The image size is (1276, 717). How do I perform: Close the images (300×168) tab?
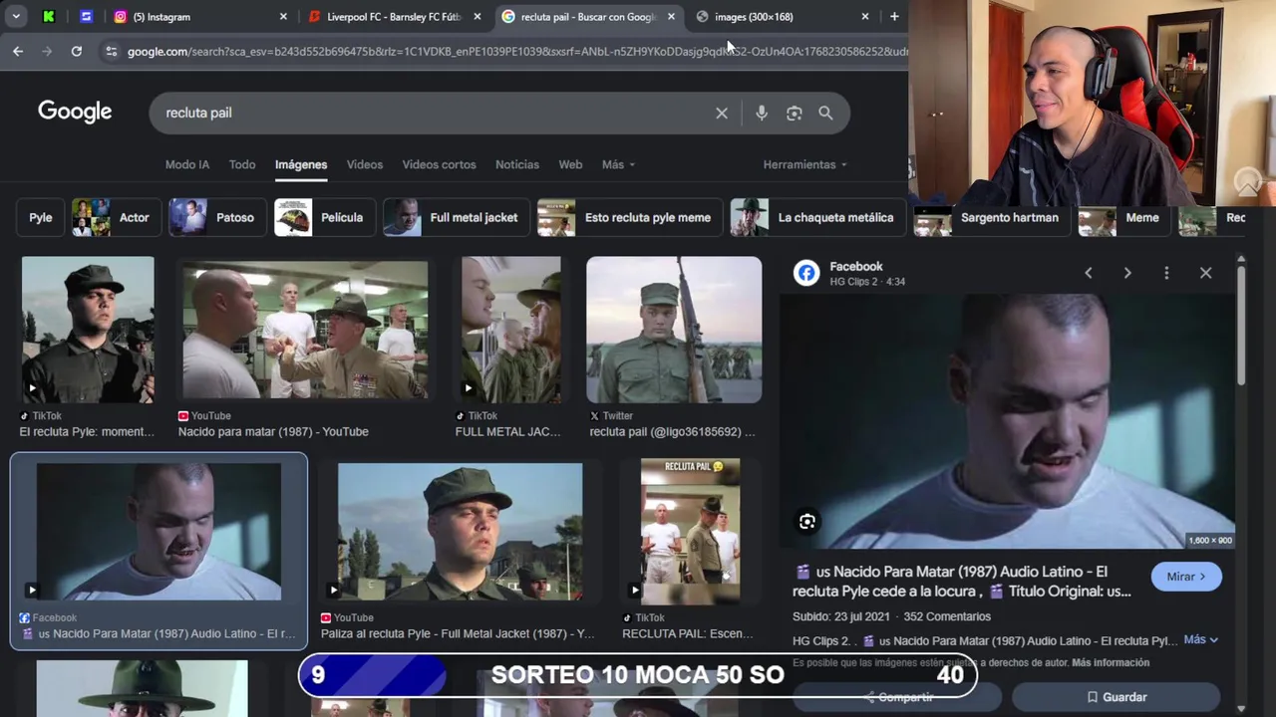tap(864, 17)
